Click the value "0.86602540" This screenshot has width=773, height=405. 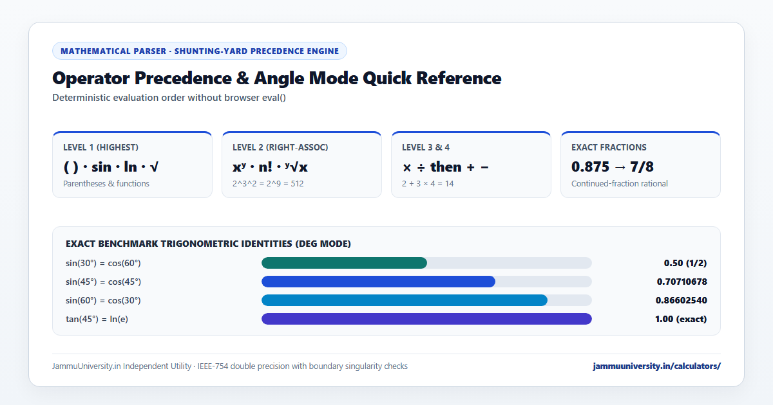[x=682, y=300]
